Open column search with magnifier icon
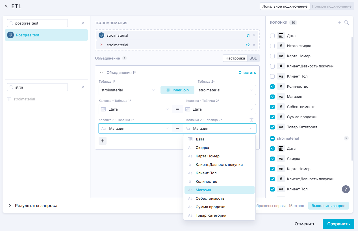Screen dimensions: 358x231 tap(346, 23)
